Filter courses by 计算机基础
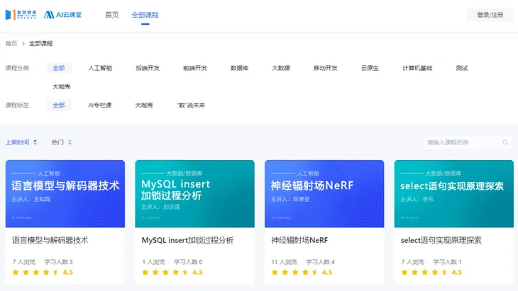 pyautogui.click(x=417, y=68)
